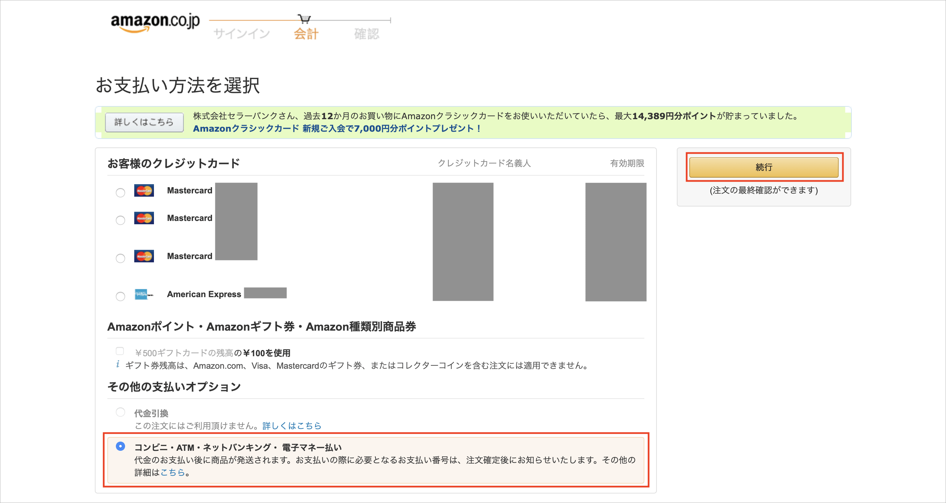Select the first Mastercard payment option
946x503 pixels.
tap(120, 192)
